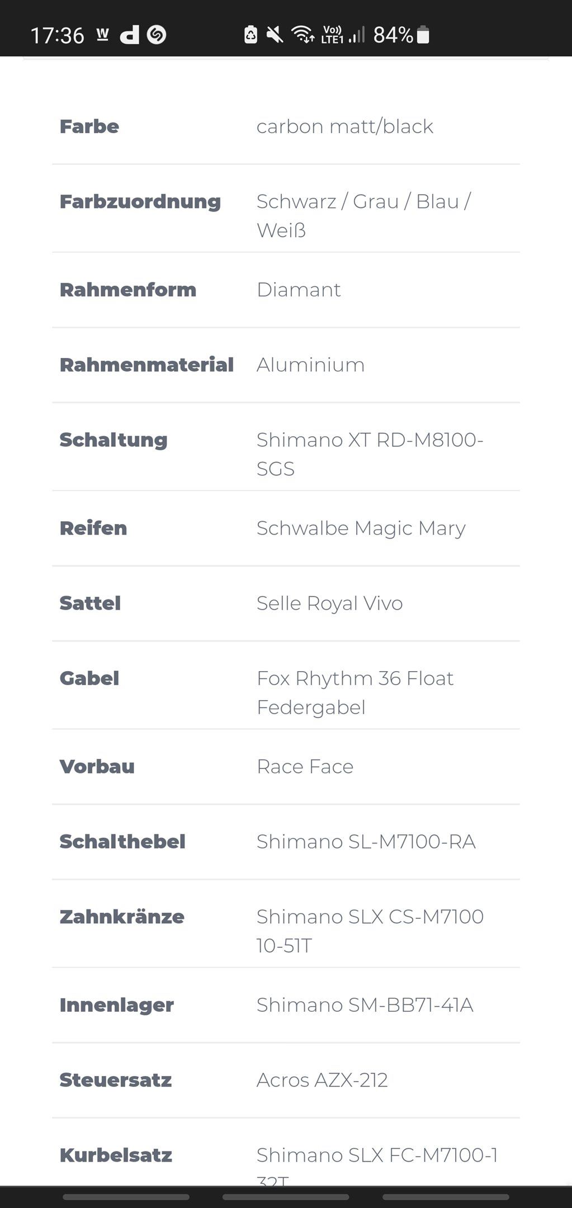The image size is (572, 1208).
Task: Tap the muted sound icon
Action: tap(275, 35)
